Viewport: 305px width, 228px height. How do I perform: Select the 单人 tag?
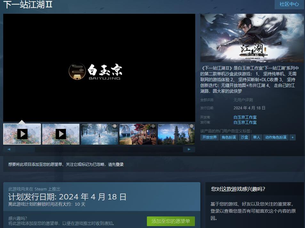[256, 137]
